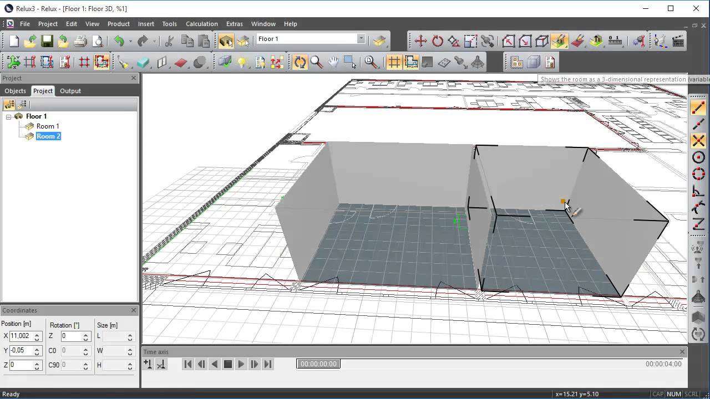This screenshot has height=399, width=710.
Task: Click the print preview icon
Action: pos(98,41)
